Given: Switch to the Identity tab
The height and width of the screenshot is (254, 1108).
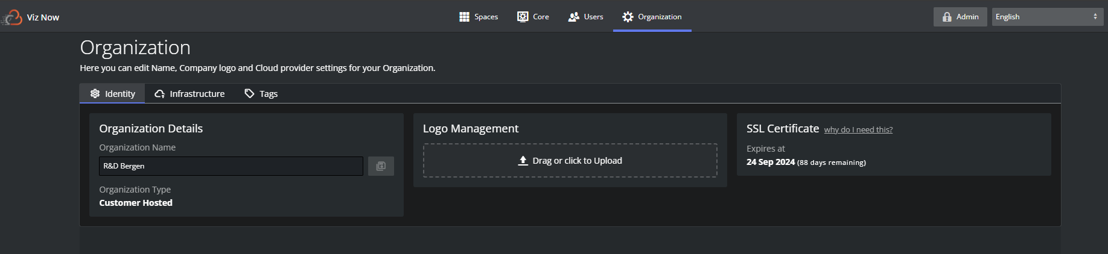Looking at the screenshot, I should 112,93.
